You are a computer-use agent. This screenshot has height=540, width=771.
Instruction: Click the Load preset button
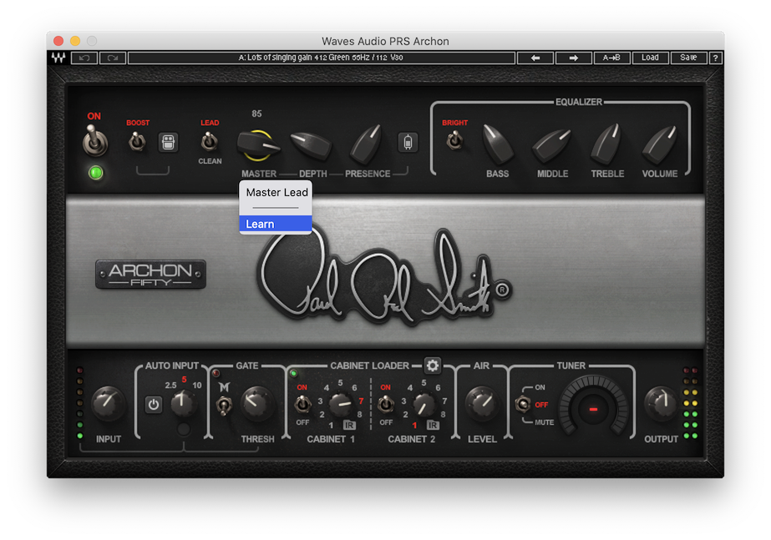pos(650,58)
